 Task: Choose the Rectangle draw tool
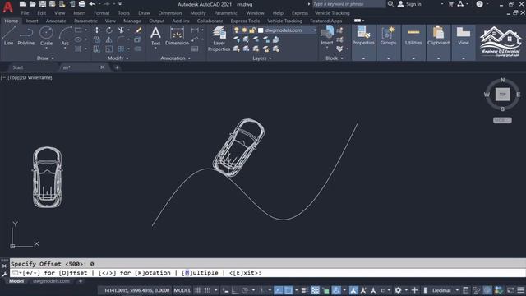pyautogui.click(x=78, y=30)
